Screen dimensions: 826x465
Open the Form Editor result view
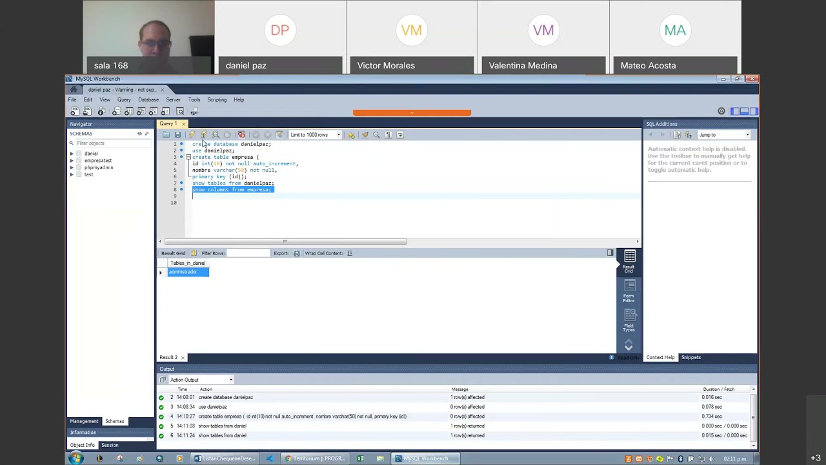pyautogui.click(x=629, y=291)
